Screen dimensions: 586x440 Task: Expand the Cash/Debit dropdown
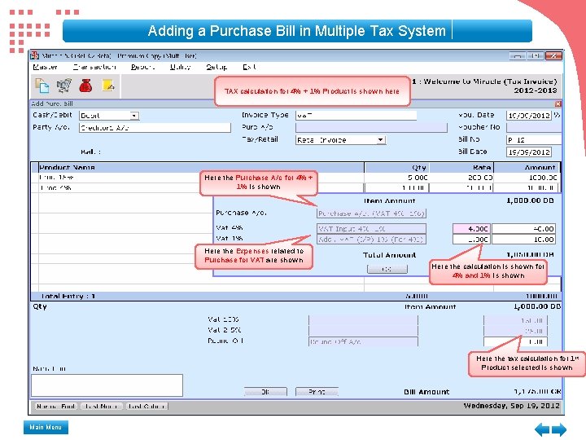click(134, 116)
